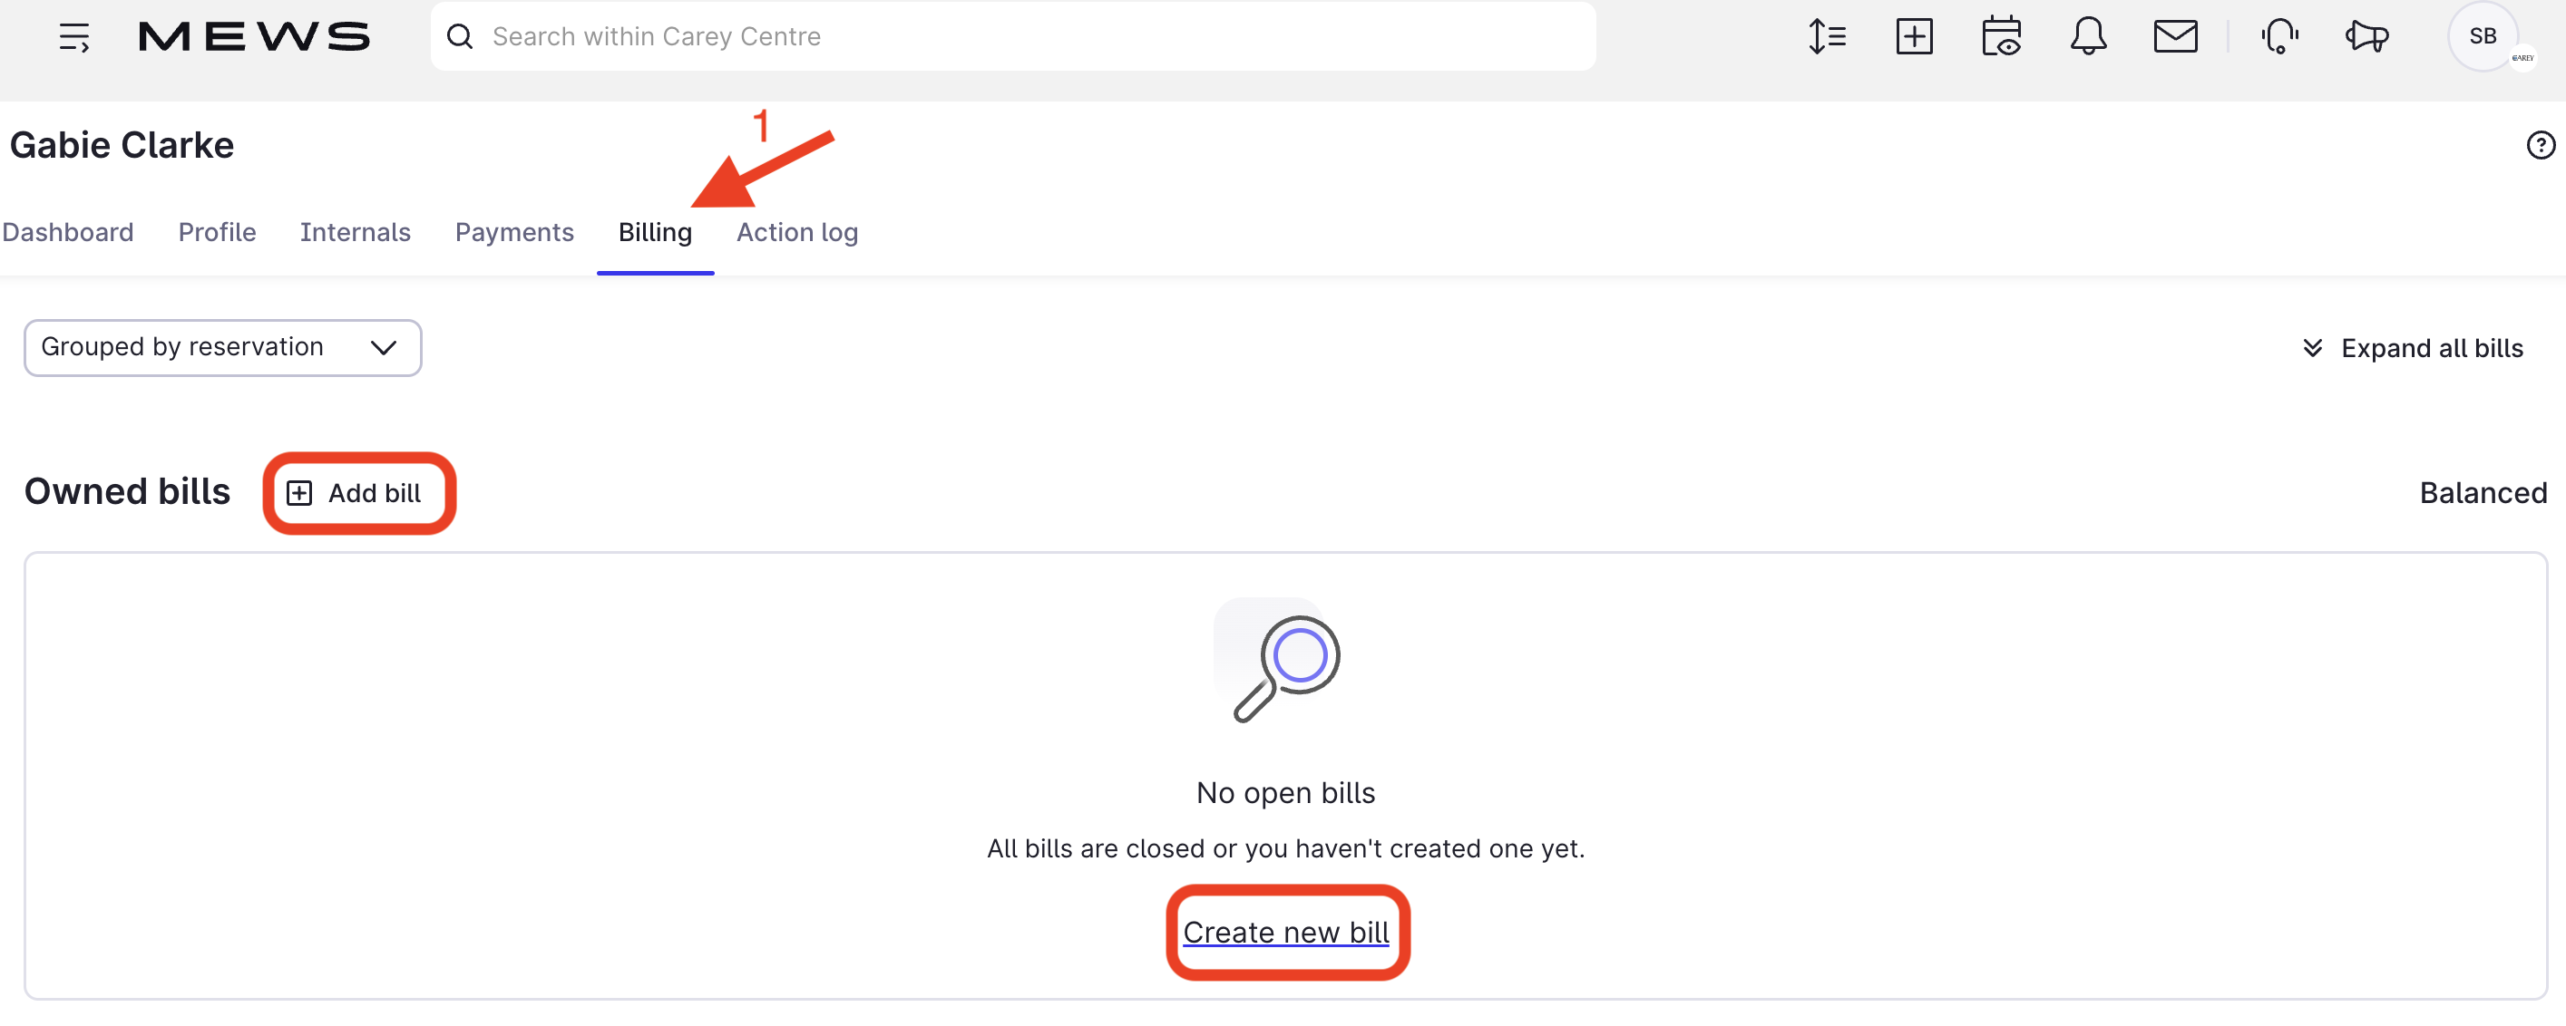Click the plus square create icon
The width and height of the screenshot is (2566, 1026).
[x=1914, y=37]
